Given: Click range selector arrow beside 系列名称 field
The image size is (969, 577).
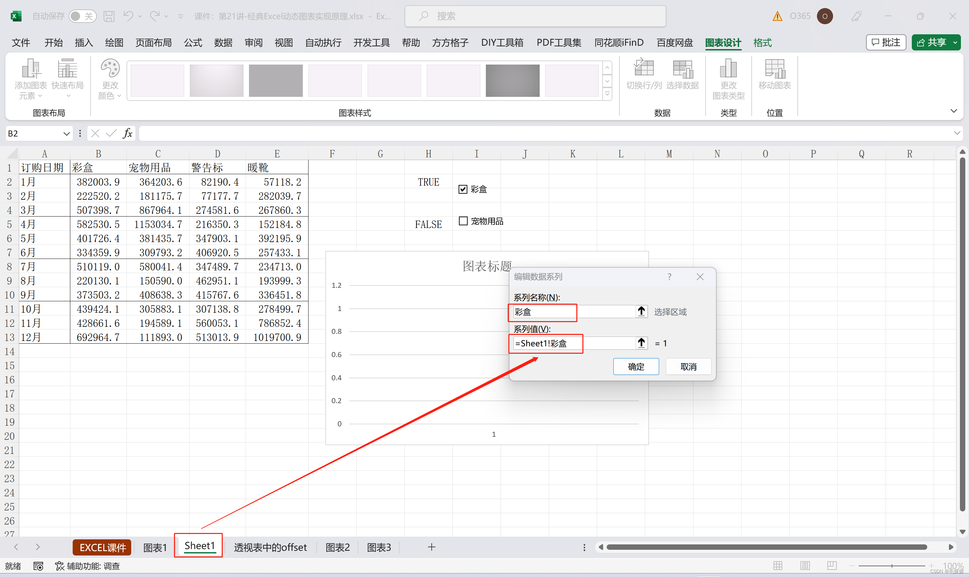Looking at the screenshot, I should pyautogui.click(x=642, y=312).
